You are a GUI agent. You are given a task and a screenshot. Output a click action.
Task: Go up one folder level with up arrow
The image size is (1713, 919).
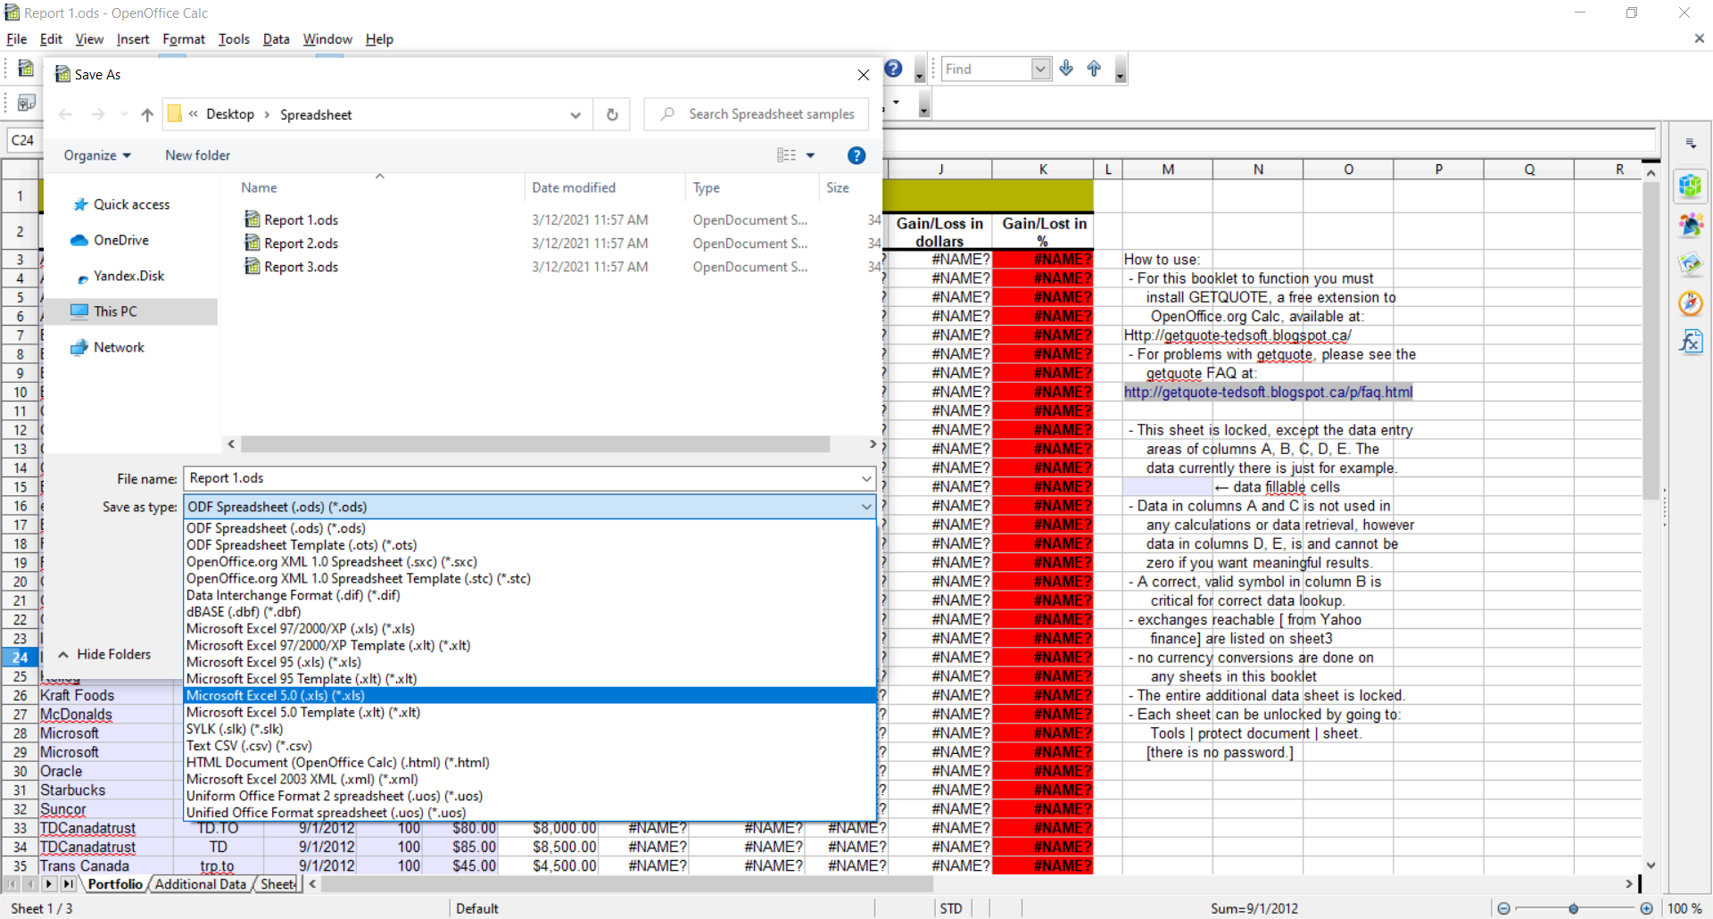(x=147, y=114)
